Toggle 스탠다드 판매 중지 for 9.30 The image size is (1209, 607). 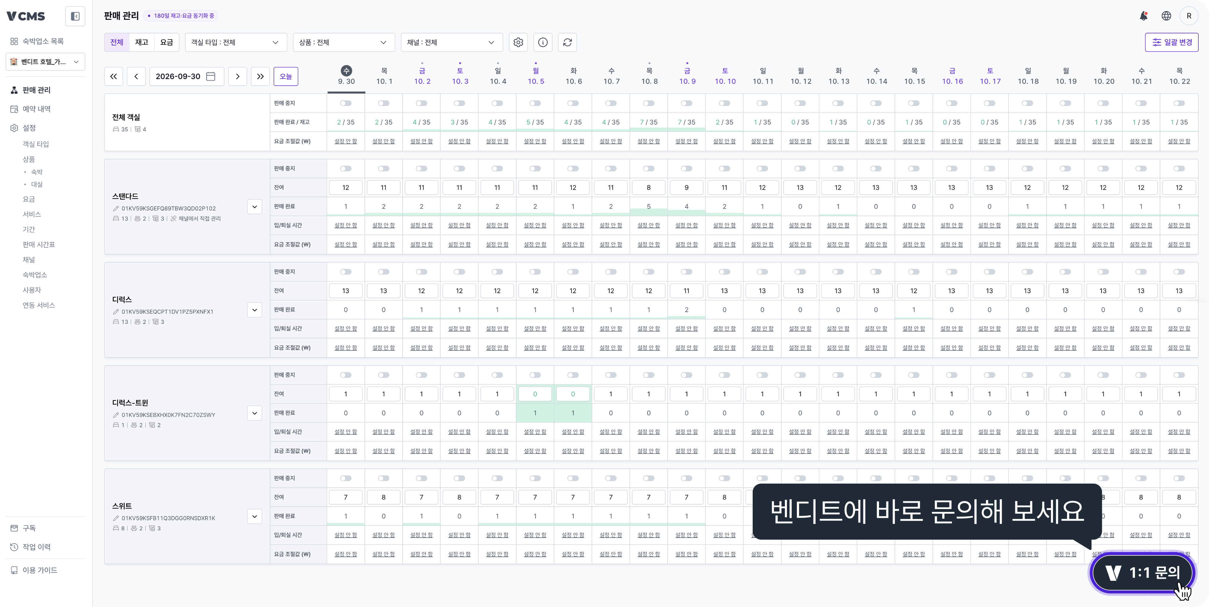tap(346, 169)
